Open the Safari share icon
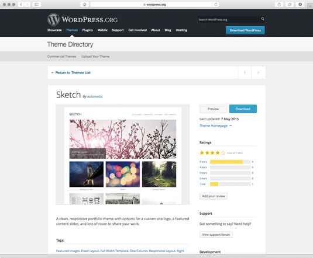The width and height of the screenshot is (313, 258). [x=279, y=5]
